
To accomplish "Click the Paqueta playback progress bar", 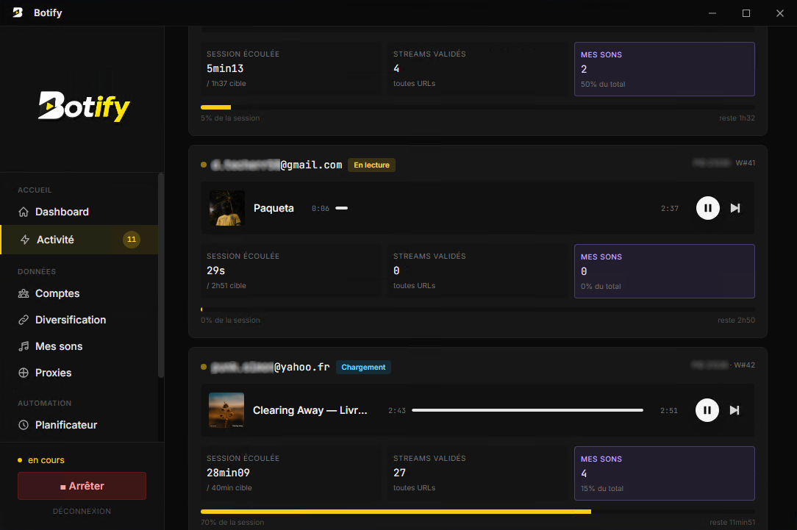I will coord(495,208).
